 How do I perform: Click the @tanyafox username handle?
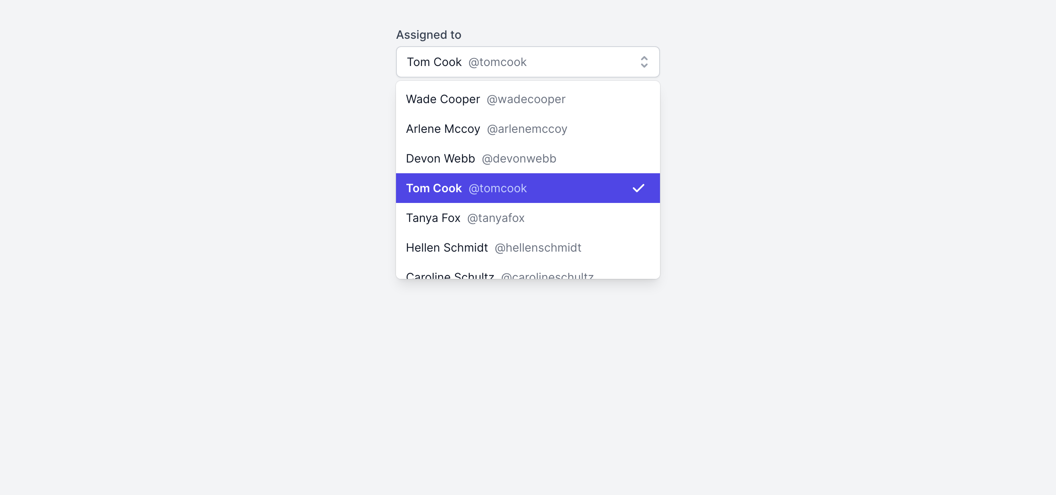click(x=496, y=218)
